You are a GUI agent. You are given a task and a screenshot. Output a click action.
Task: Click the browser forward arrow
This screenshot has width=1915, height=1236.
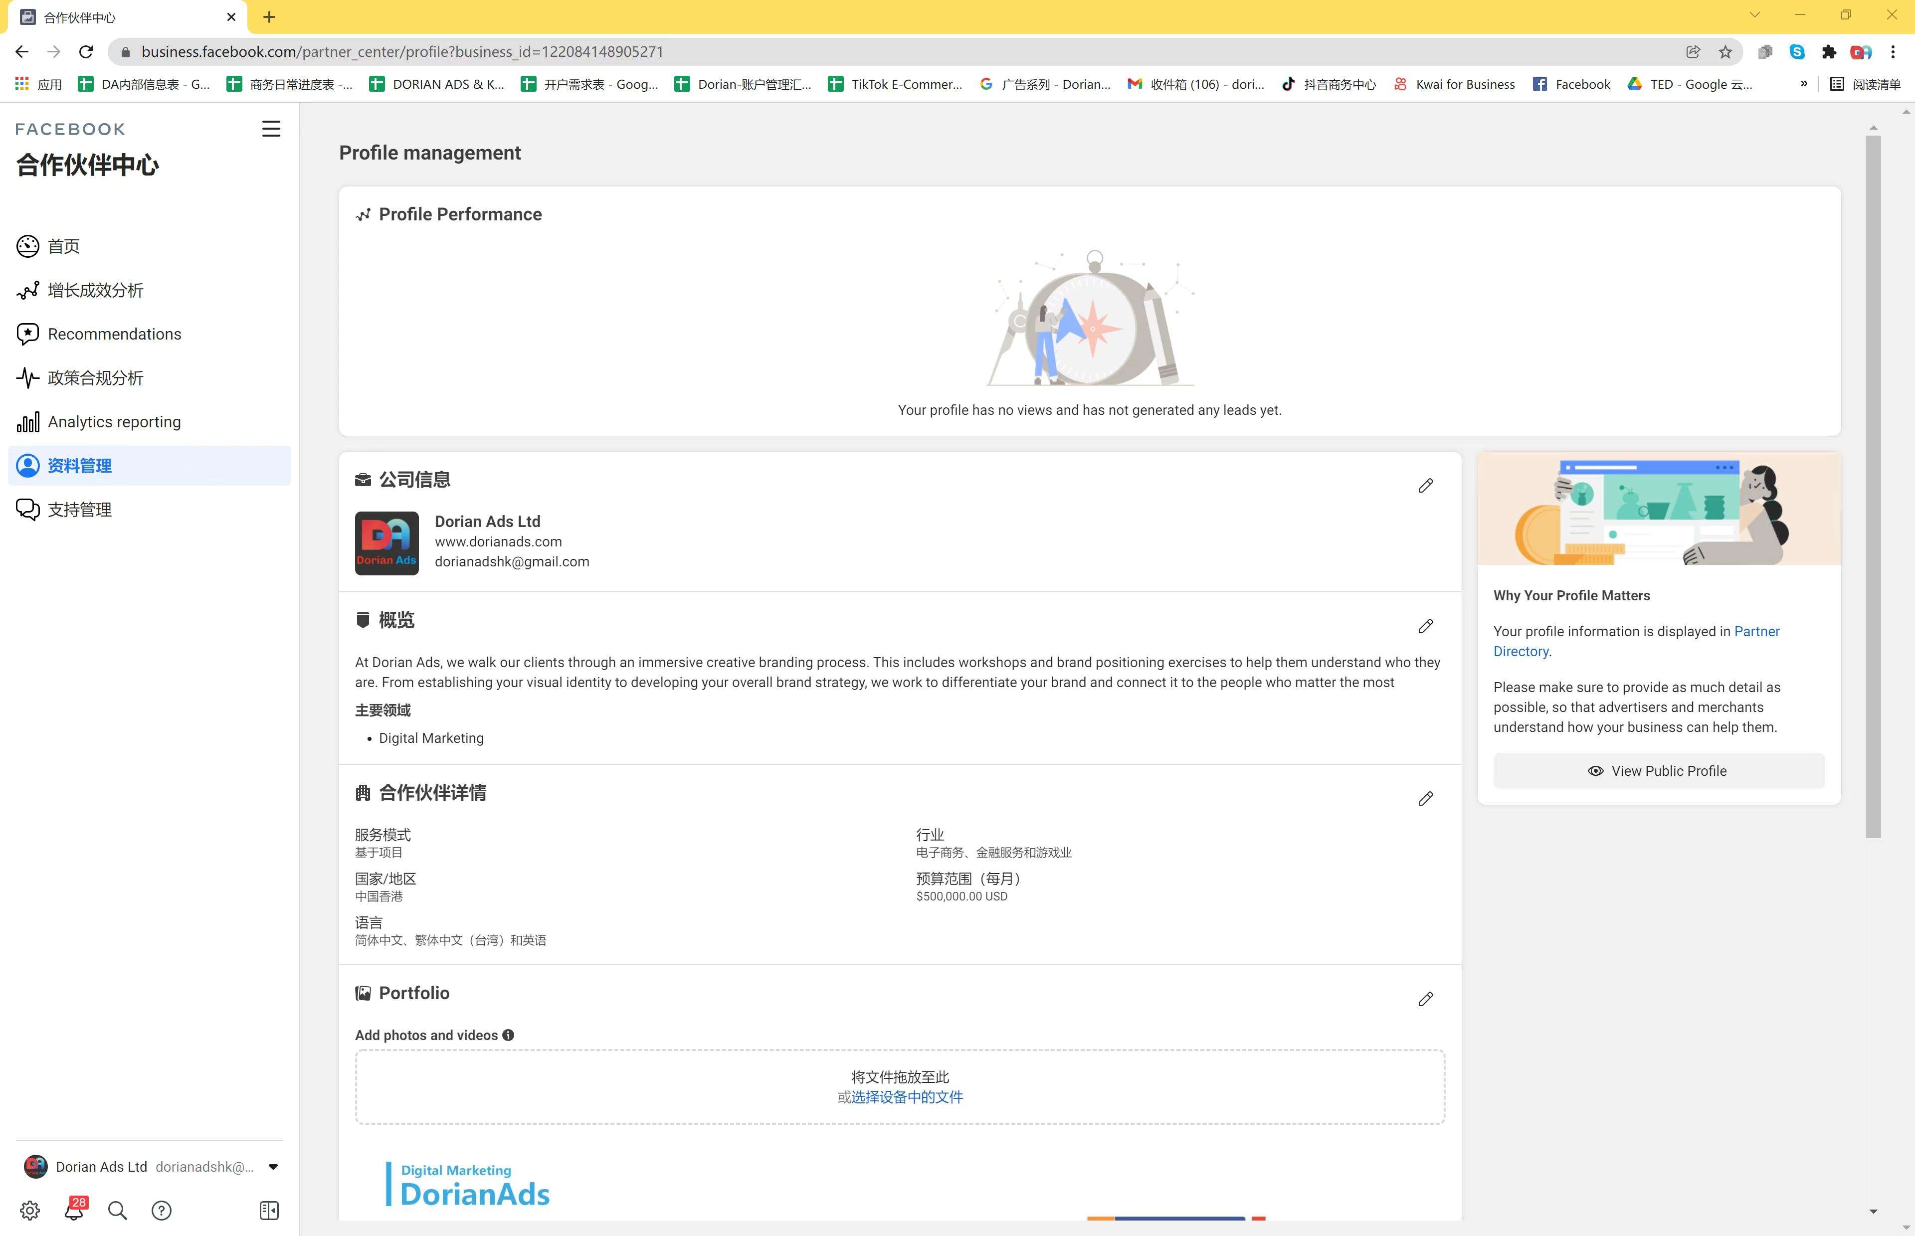pyautogui.click(x=54, y=51)
